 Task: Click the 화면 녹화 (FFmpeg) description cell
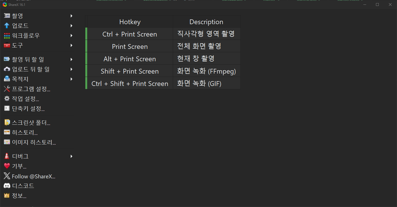206,71
